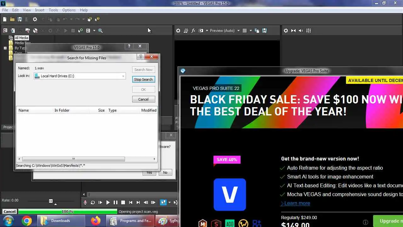Click the Open folder icon in main toolbar
Image resolution: width=403 pixels, height=227 pixels.
tap(12, 19)
